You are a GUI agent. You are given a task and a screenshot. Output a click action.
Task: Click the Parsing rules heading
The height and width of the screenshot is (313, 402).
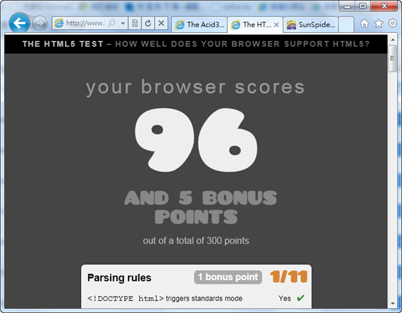[119, 278]
